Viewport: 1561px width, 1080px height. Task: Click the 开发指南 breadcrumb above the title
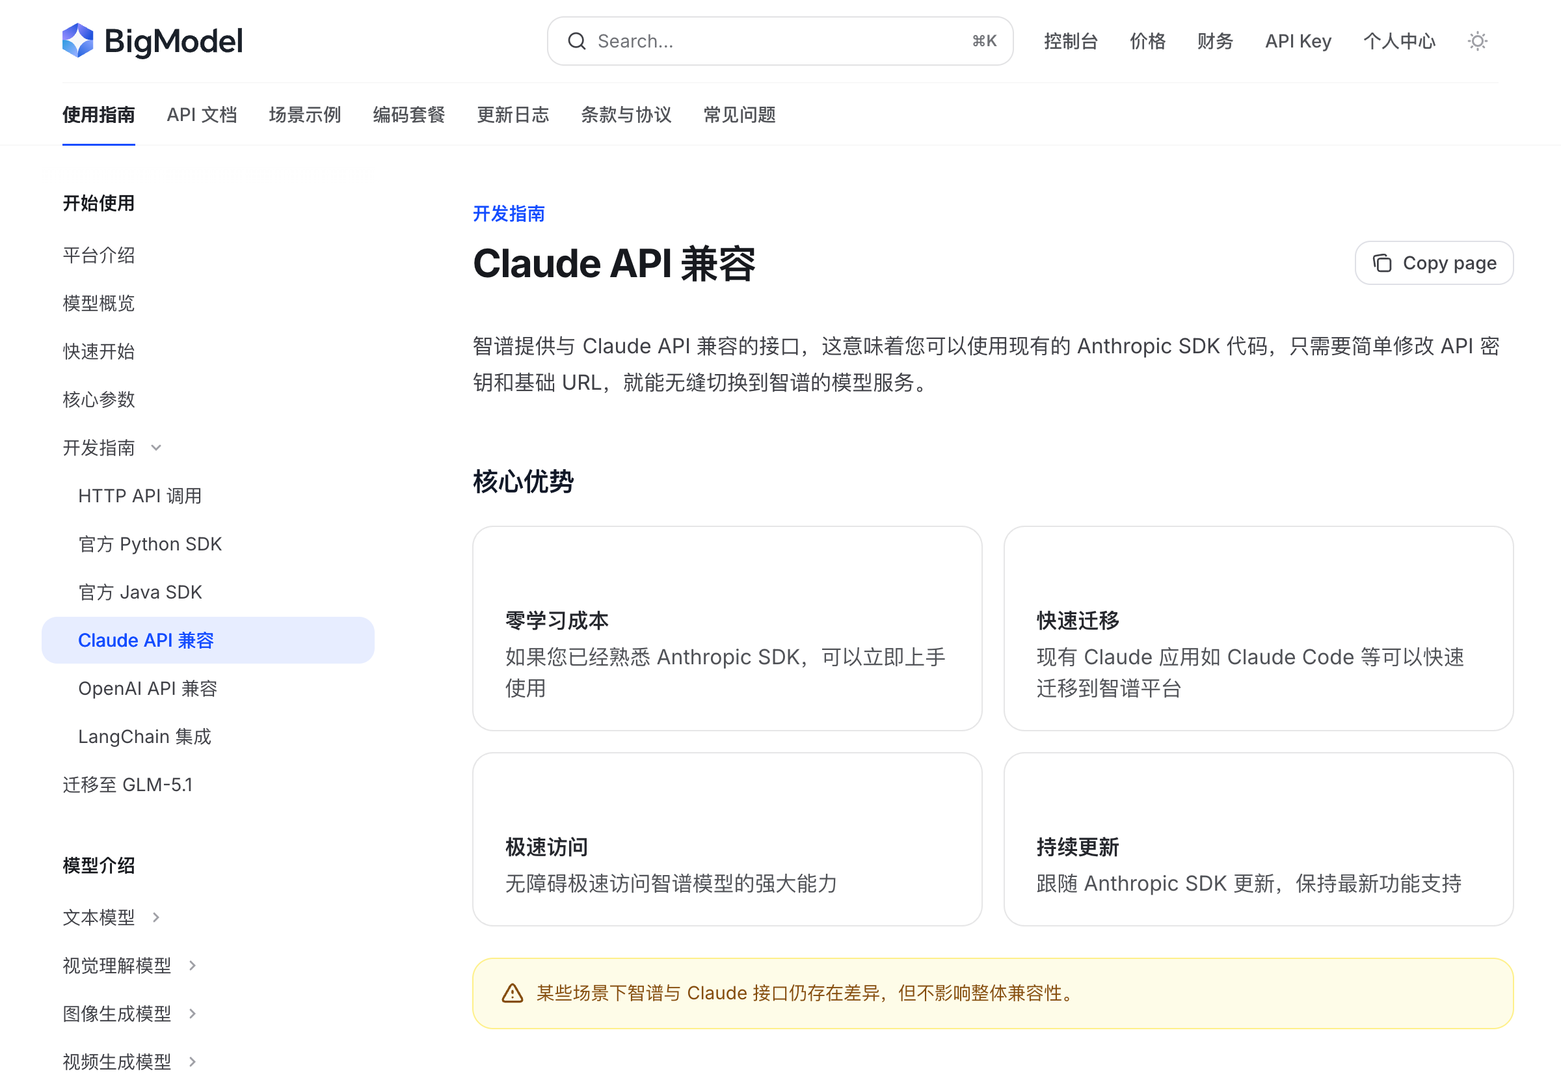pyautogui.click(x=509, y=214)
